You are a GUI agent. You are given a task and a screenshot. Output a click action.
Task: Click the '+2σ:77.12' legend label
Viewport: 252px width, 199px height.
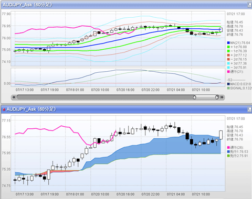(239, 55)
